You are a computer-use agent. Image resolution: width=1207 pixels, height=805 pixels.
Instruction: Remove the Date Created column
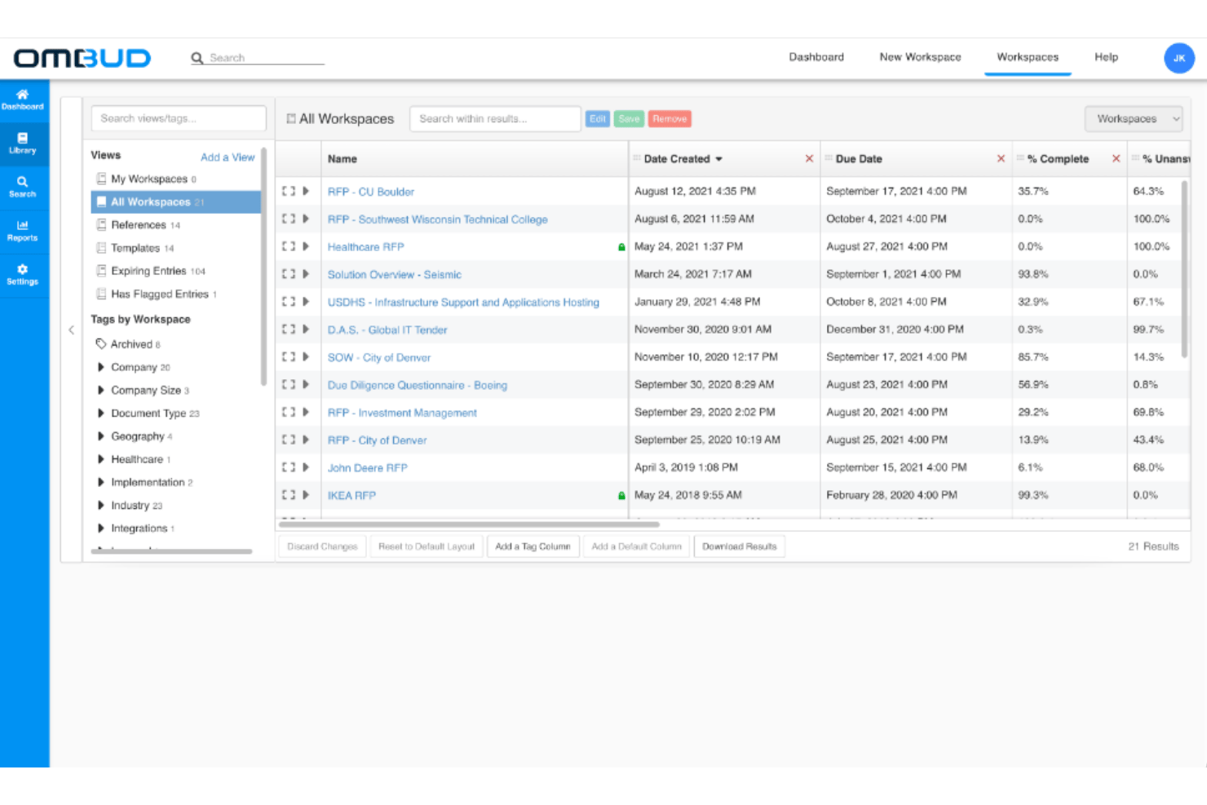tap(809, 159)
